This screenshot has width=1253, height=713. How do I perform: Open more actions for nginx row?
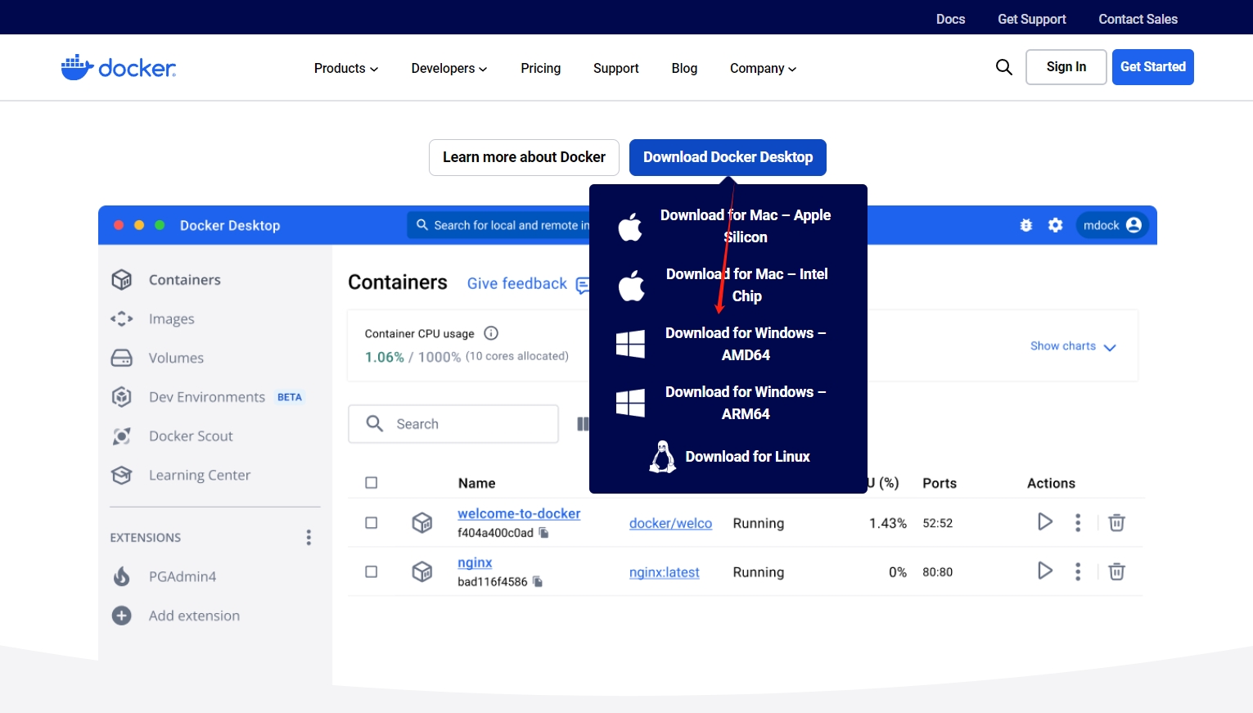point(1078,571)
